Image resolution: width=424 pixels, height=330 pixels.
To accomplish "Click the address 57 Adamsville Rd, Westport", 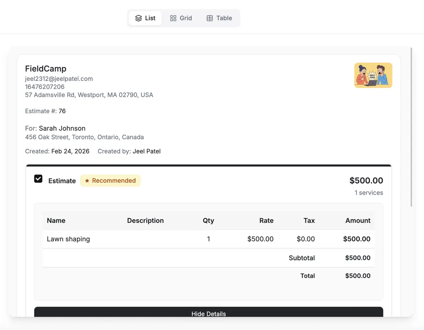I will click(x=89, y=95).
